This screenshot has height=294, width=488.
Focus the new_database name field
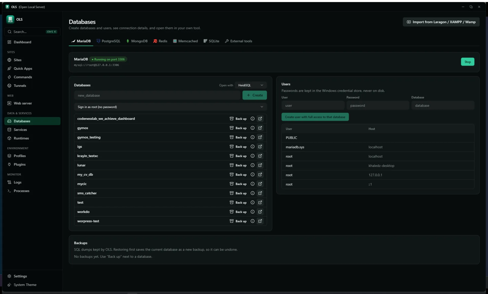point(157,95)
